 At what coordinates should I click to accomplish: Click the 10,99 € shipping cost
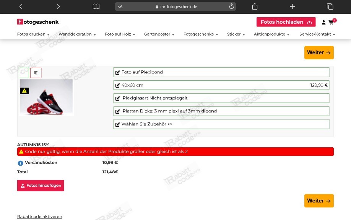110,163
